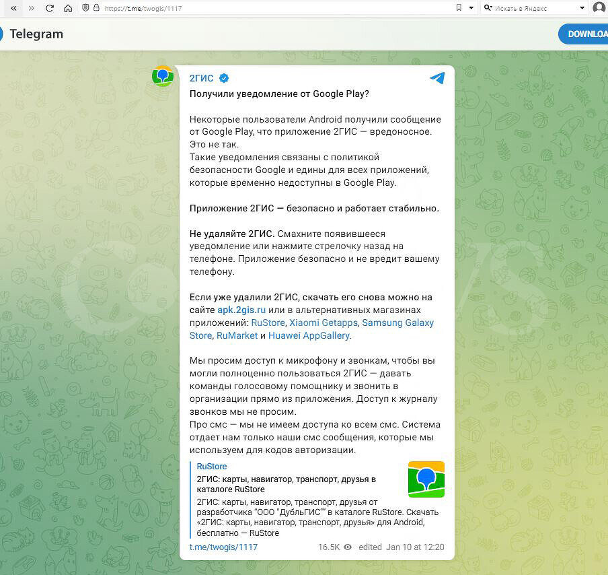
Task: Open the Xiaomi Getapps link
Action: (x=324, y=323)
